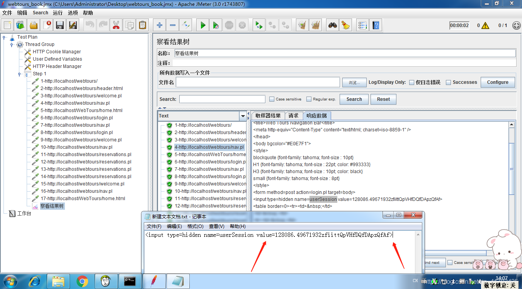Click Start no pauses icon

[x=216, y=25]
